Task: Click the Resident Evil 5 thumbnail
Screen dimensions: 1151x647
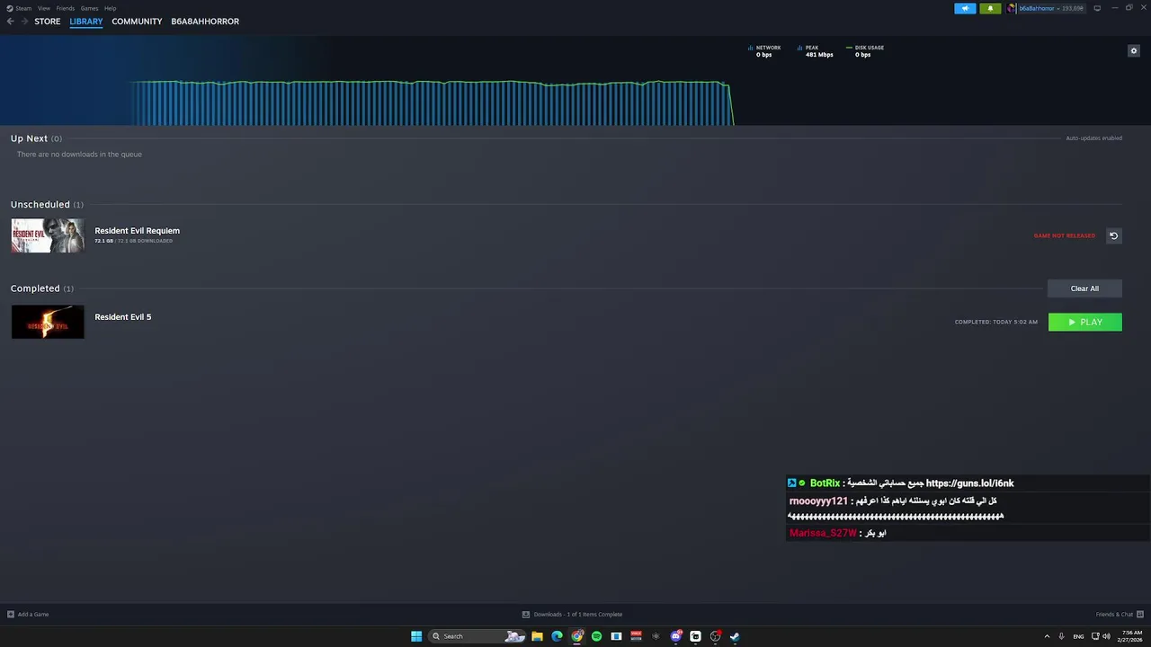Action: click(x=48, y=322)
